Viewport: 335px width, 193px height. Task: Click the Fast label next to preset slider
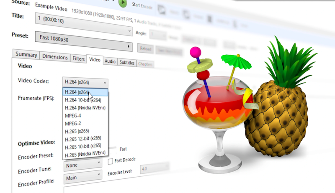[x=123, y=149]
